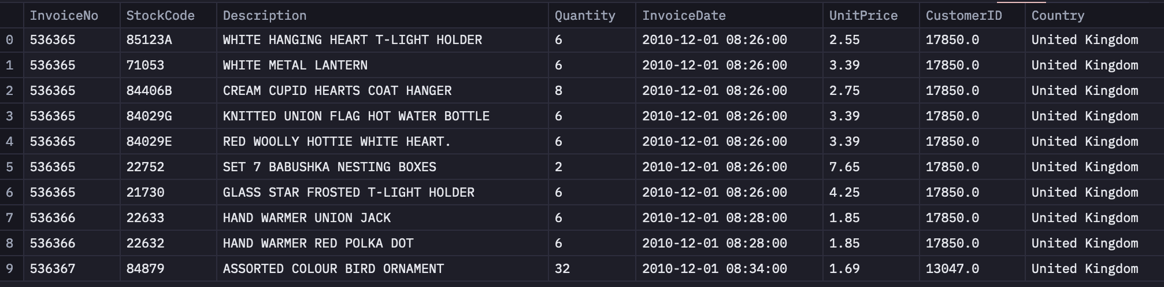Select the InvoiceDate column header
1164x287 pixels.
pyautogui.click(x=684, y=16)
